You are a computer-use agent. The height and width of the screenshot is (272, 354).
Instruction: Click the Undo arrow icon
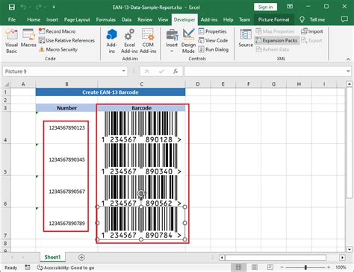[x=24, y=7]
